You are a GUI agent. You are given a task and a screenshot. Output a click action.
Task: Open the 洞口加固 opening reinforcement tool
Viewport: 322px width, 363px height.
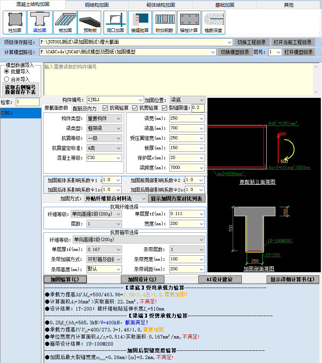(115, 22)
